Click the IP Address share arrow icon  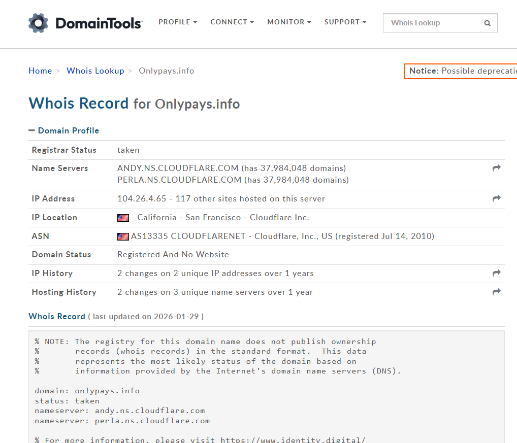point(496,198)
